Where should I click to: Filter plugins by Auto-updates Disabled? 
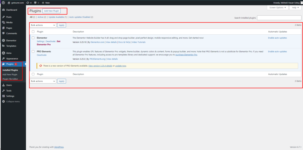pyautogui.click(x=80, y=17)
